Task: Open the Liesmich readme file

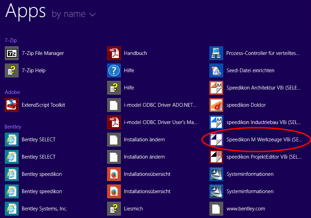Action: point(125,209)
